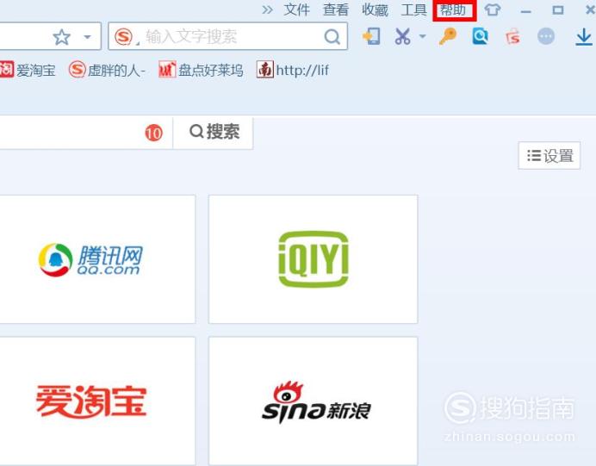Click the 搜索 button
The width and height of the screenshot is (596, 466).
point(214,133)
